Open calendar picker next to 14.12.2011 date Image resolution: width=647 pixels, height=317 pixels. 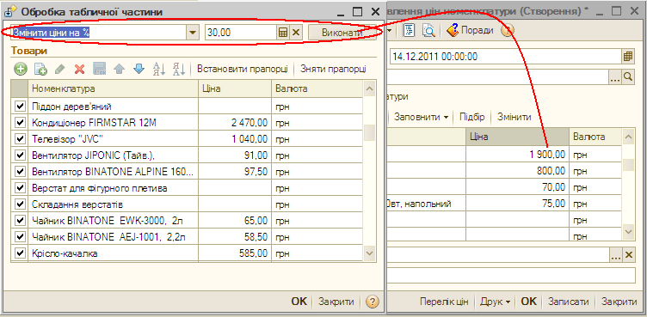pyautogui.click(x=627, y=56)
